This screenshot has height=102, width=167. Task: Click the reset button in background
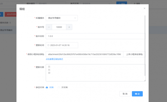[137, 3]
